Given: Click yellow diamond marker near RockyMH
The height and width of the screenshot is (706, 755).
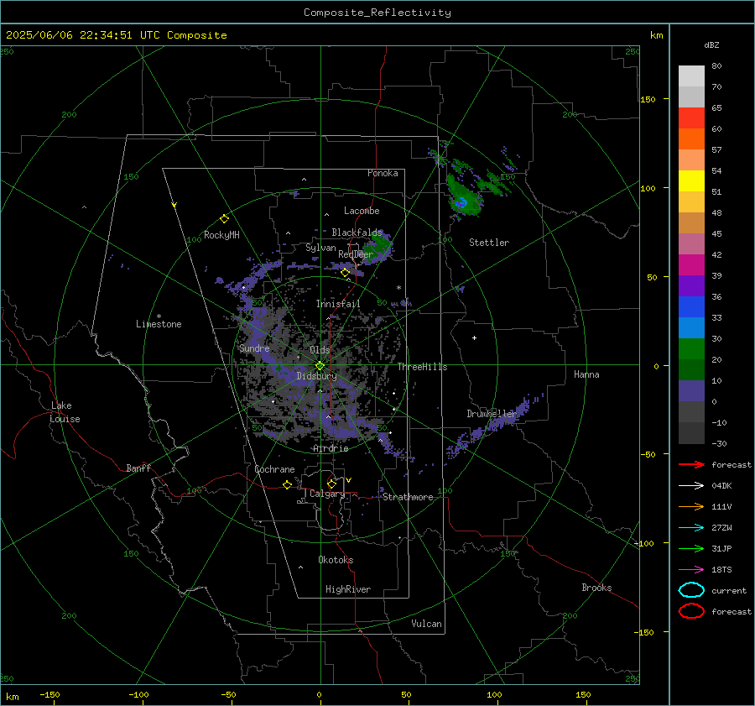Looking at the screenshot, I should pyautogui.click(x=224, y=219).
